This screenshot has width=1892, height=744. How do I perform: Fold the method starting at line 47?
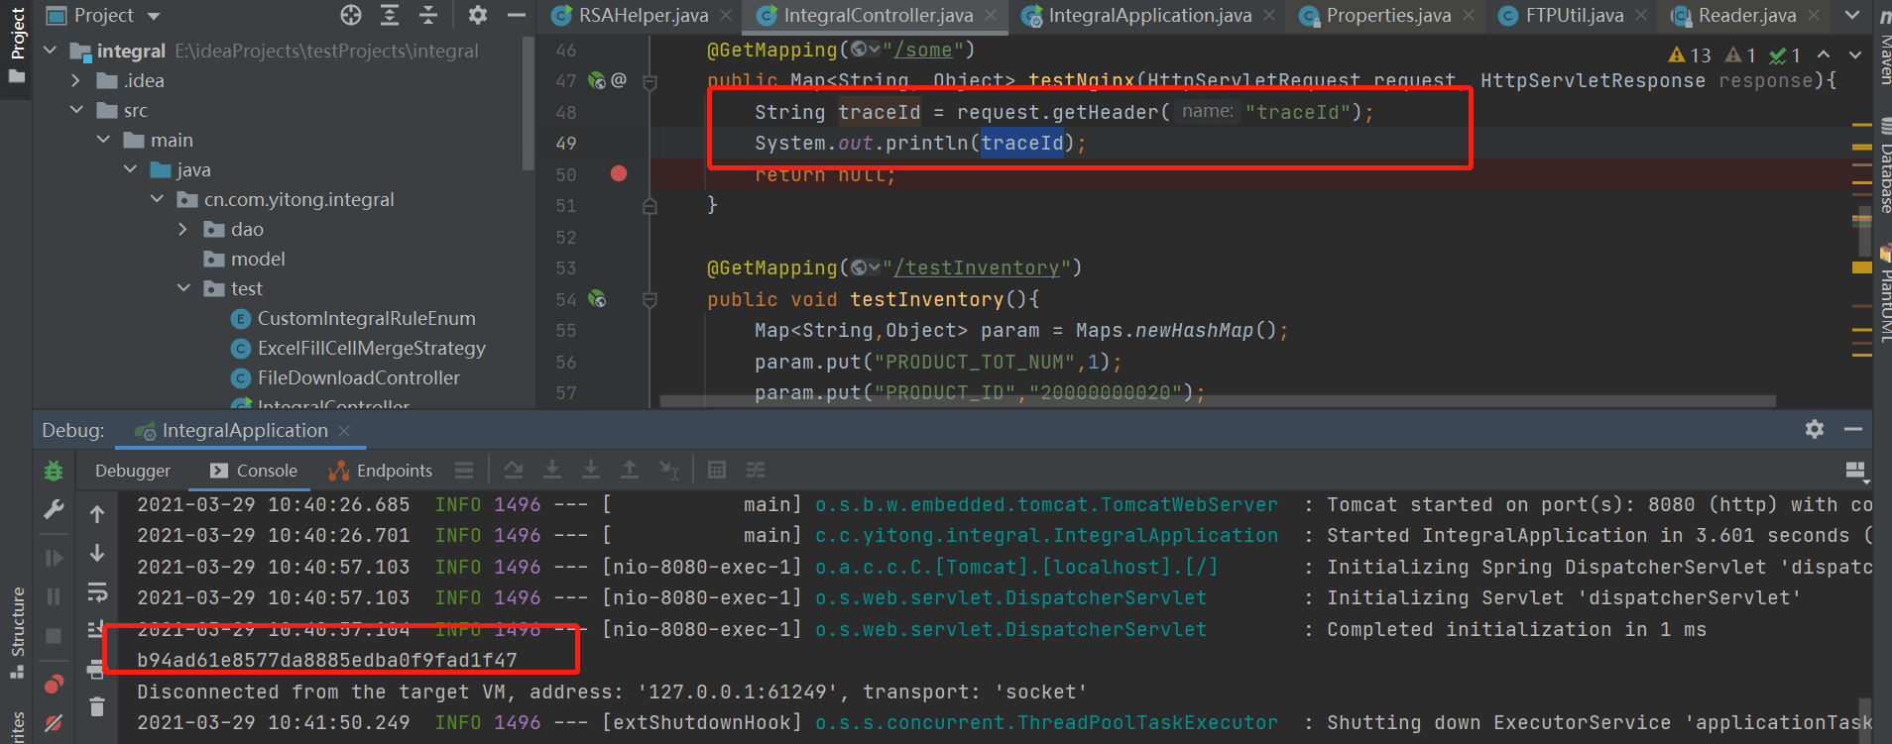pos(650,81)
